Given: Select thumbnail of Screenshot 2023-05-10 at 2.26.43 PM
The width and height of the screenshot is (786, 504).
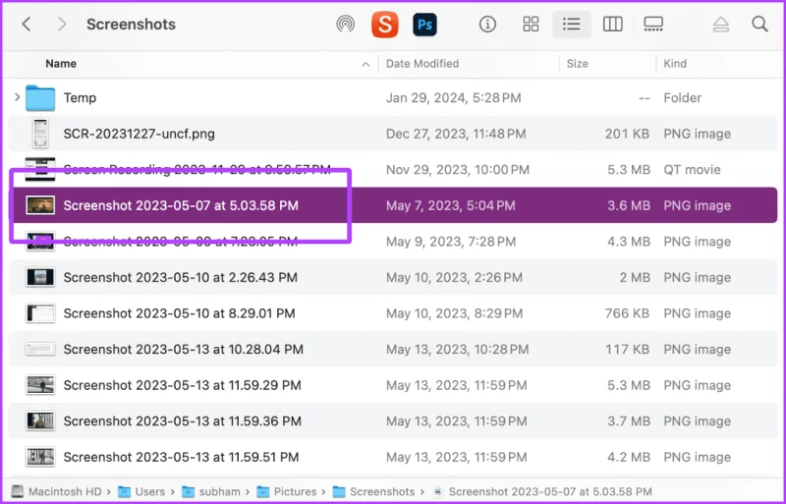Looking at the screenshot, I should pyautogui.click(x=40, y=277).
